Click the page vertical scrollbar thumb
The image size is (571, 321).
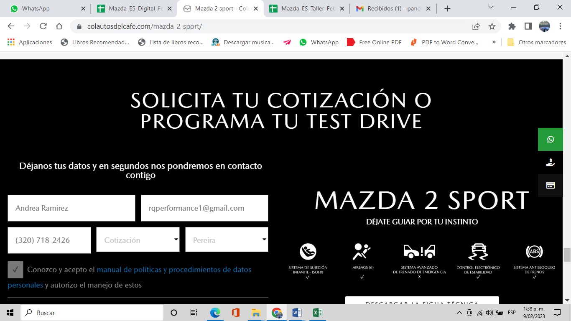[567, 255]
